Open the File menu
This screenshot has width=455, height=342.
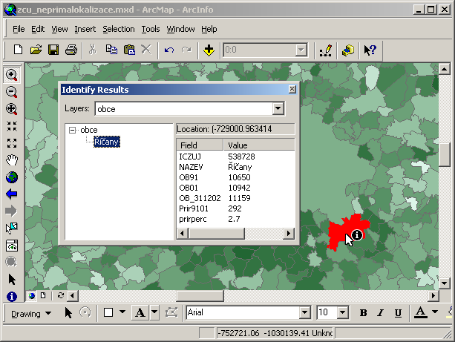click(x=19, y=29)
